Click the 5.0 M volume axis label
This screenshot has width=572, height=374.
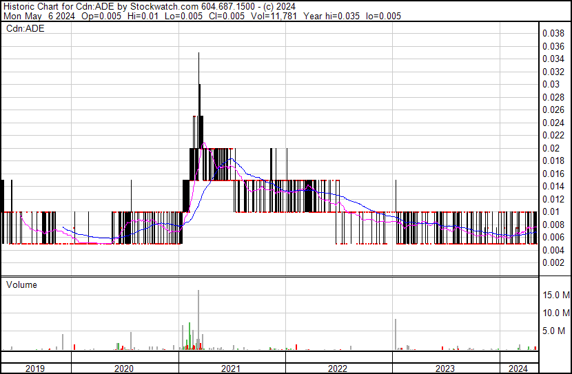[558, 331]
